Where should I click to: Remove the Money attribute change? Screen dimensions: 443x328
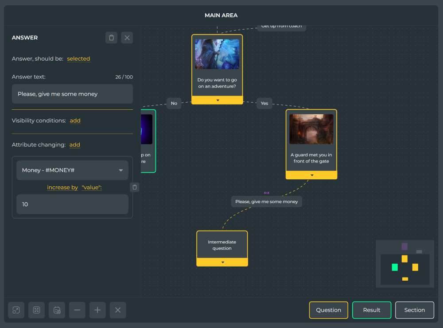click(135, 187)
